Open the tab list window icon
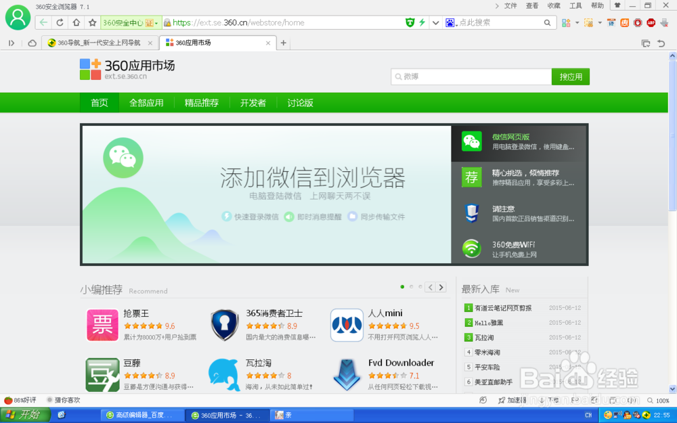 click(x=646, y=43)
